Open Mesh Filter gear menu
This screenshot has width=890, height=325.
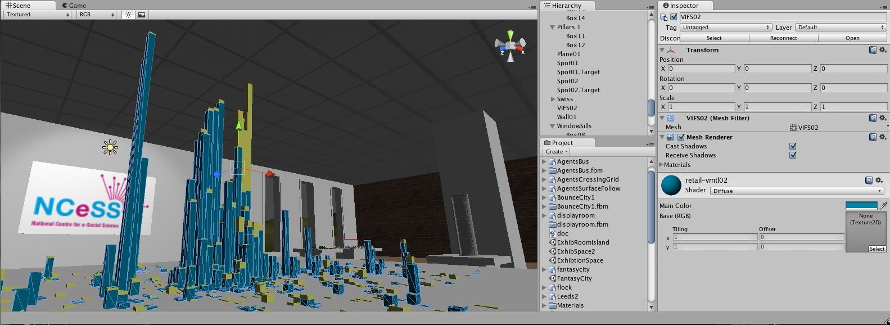click(x=883, y=118)
